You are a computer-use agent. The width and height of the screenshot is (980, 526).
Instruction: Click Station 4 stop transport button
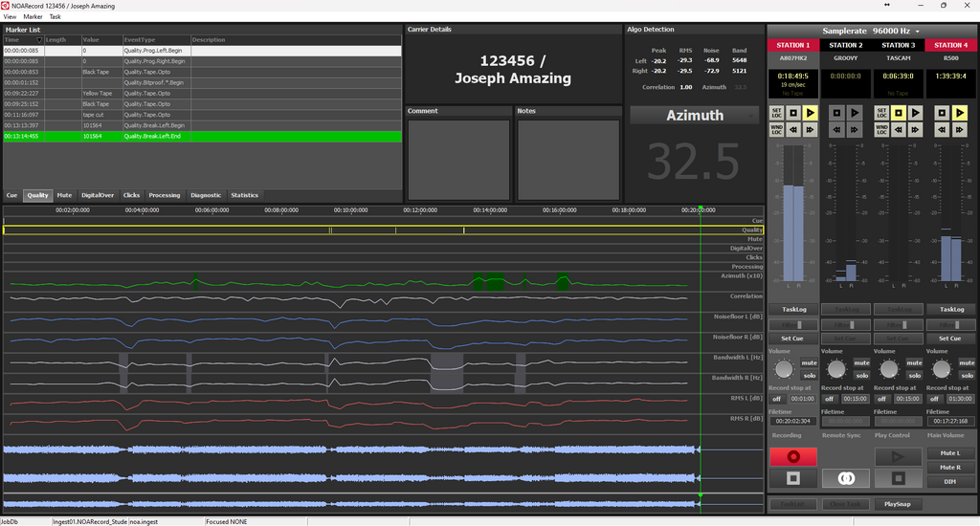click(x=941, y=113)
